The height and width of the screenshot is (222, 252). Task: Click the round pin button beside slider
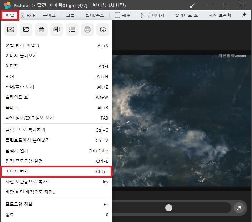click(239, 207)
